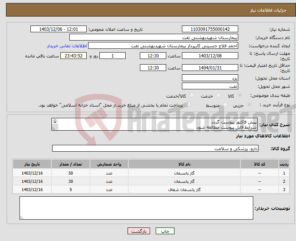Click the تعداد / مقدار column header
Viewport: 296px width, 241px height.
[71, 164]
